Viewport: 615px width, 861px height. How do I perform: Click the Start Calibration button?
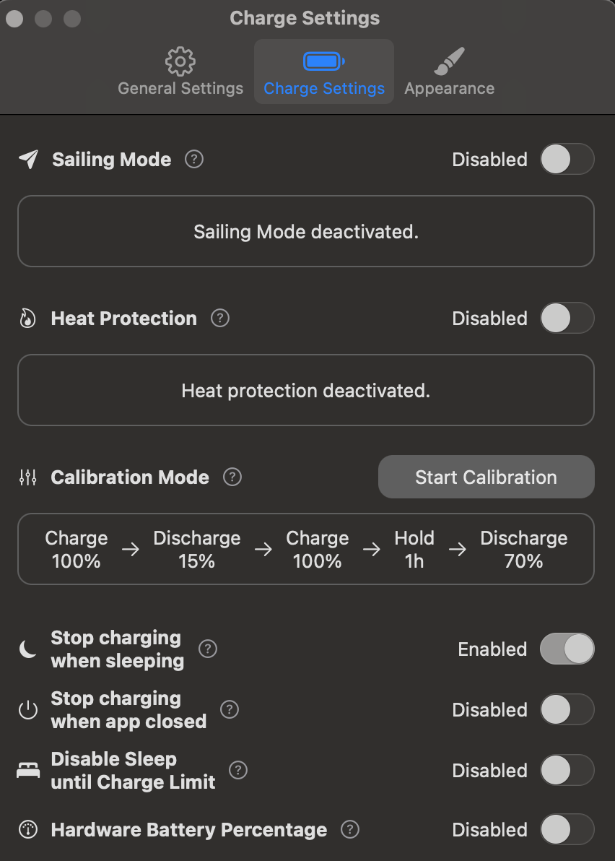click(x=486, y=477)
